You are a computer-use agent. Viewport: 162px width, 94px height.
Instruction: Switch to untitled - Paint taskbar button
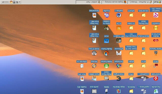(88, 2)
